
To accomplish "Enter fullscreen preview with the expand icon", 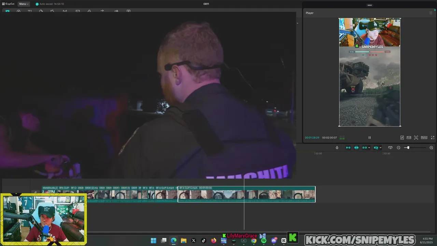I will [x=433, y=138].
